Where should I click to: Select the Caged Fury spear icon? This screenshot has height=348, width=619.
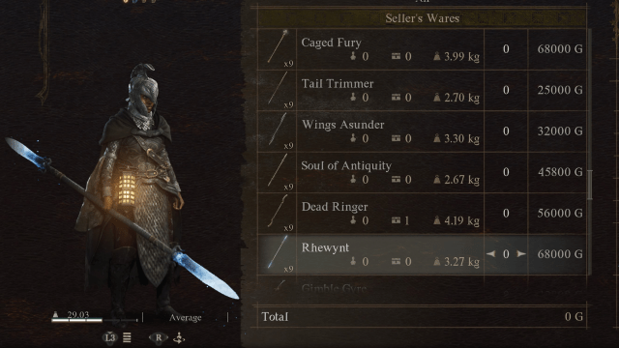pyautogui.click(x=278, y=48)
